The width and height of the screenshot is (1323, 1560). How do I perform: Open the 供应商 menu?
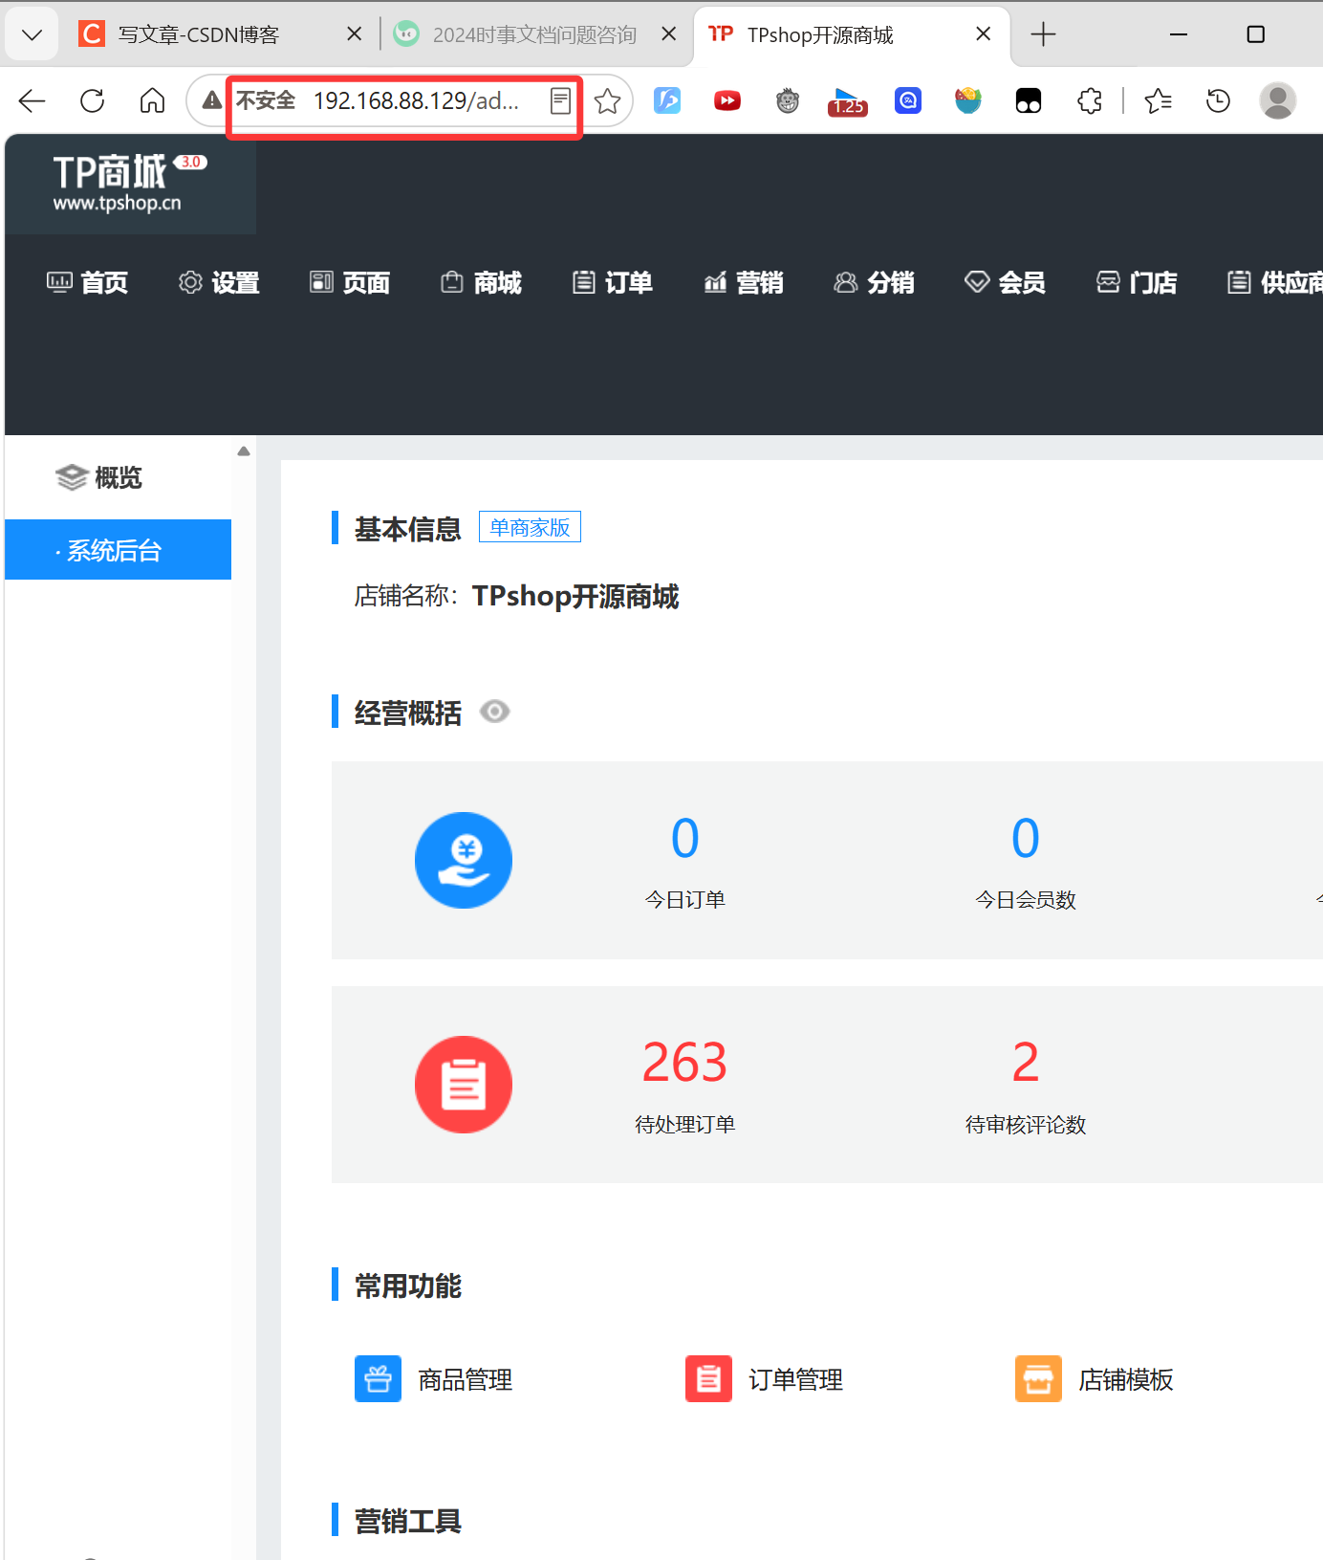pyautogui.click(x=1275, y=283)
